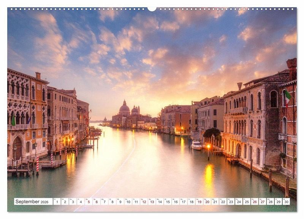304x219 pixels.
Task: Choose date cell 22
Action: tap(223, 202)
